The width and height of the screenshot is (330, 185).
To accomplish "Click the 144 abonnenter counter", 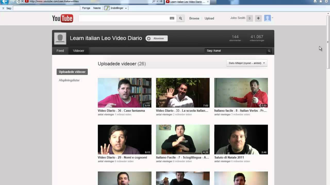I will click(235, 38).
